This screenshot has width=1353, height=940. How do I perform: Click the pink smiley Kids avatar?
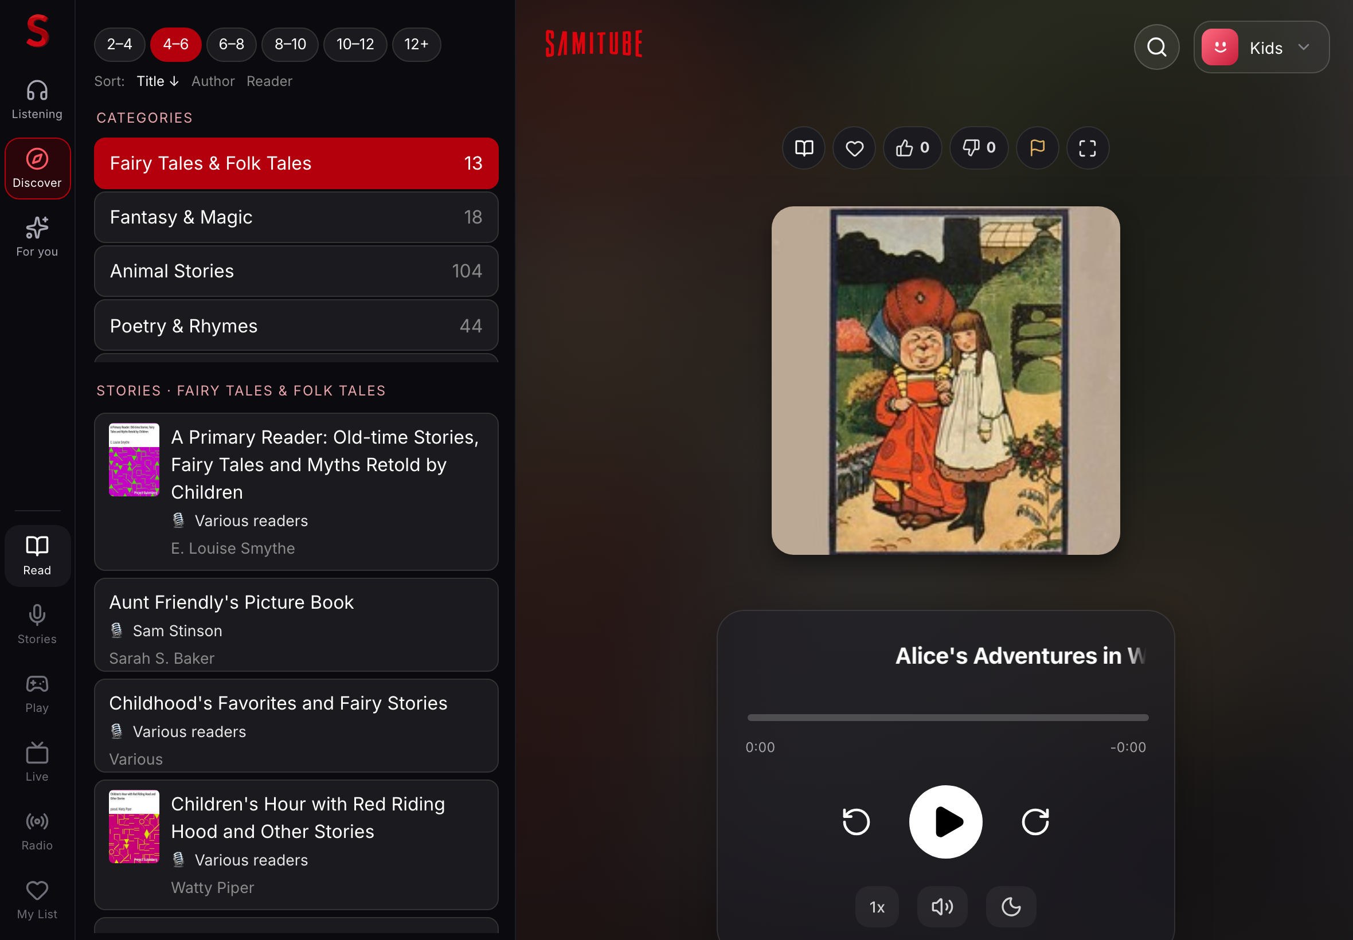1219,47
